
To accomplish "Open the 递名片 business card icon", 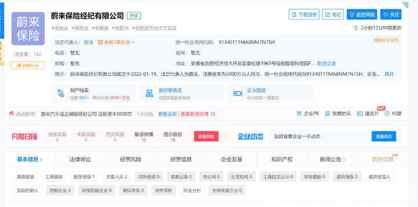I will coord(360,114).
